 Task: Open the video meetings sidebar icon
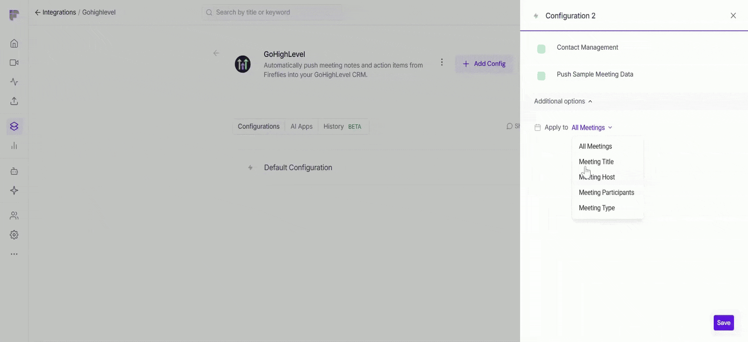pyautogui.click(x=14, y=63)
